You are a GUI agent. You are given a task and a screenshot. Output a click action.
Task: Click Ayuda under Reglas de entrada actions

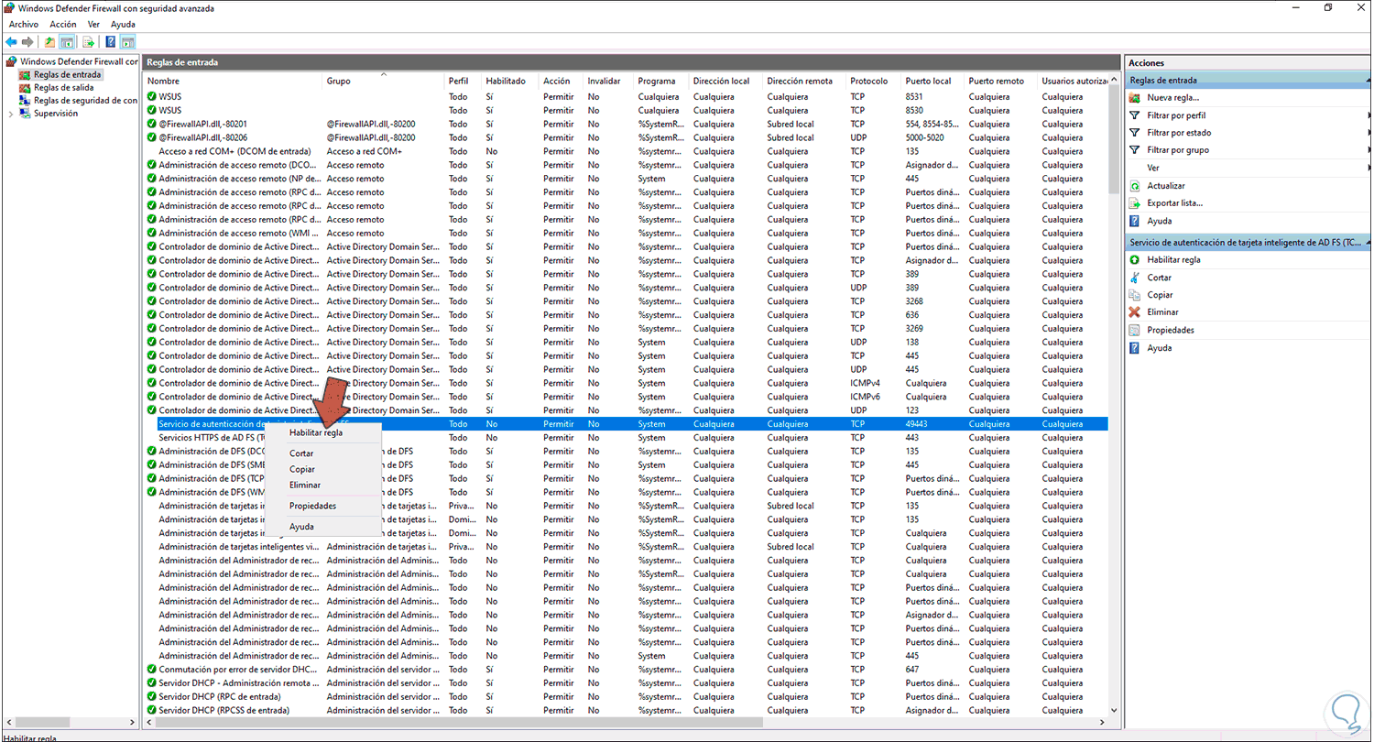tap(1159, 221)
